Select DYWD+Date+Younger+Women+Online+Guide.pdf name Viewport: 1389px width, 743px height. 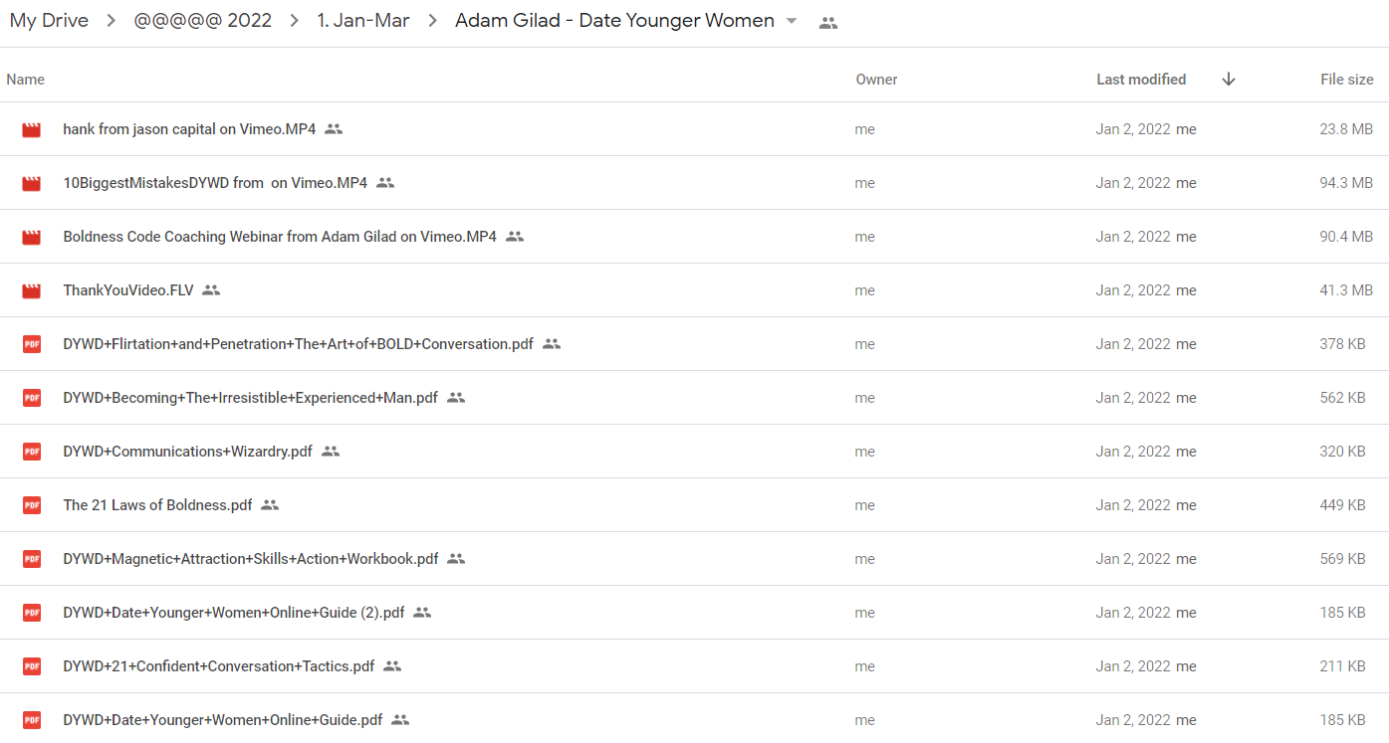[x=223, y=720]
